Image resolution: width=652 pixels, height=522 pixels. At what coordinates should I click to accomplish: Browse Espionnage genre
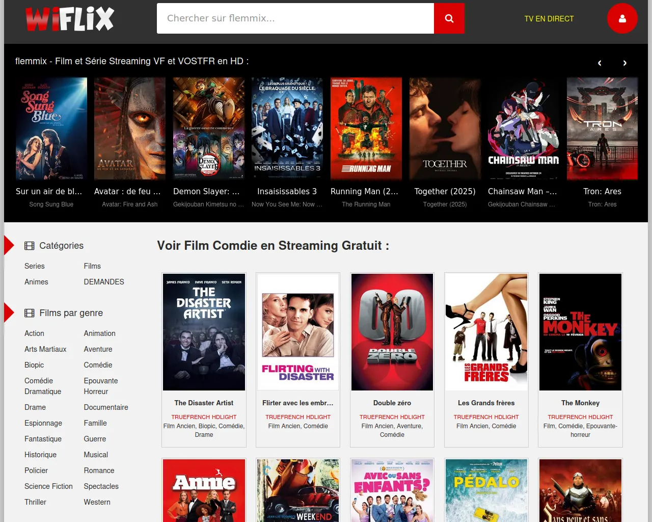43,423
